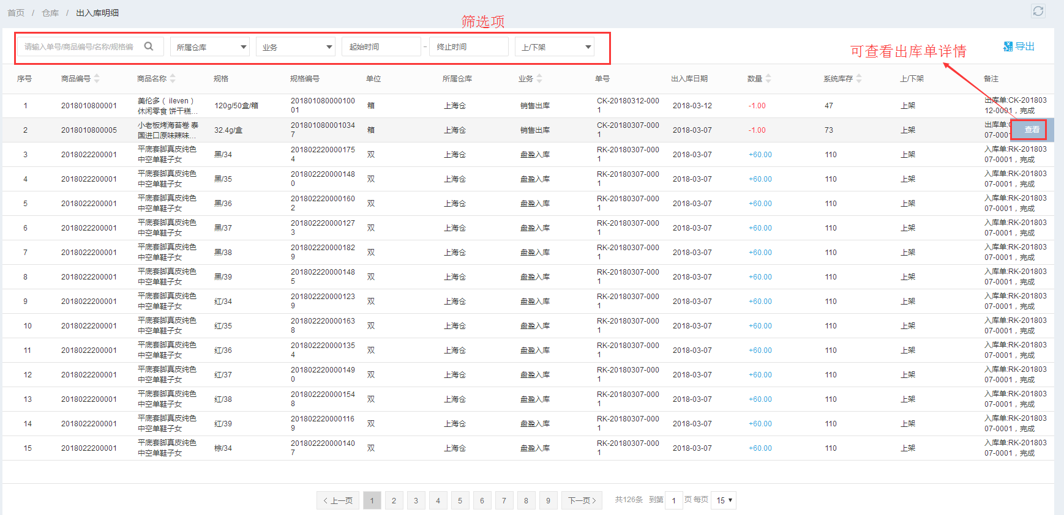
Task: Select page 9 in pagination
Action: click(548, 500)
